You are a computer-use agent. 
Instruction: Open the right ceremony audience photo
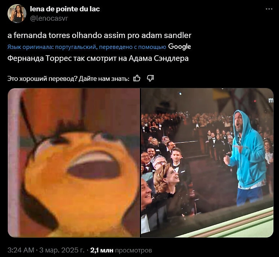[207, 163]
